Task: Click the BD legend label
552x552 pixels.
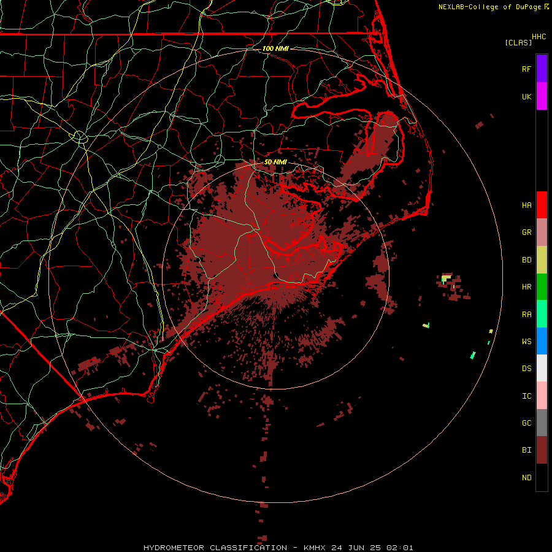Action: click(x=526, y=260)
